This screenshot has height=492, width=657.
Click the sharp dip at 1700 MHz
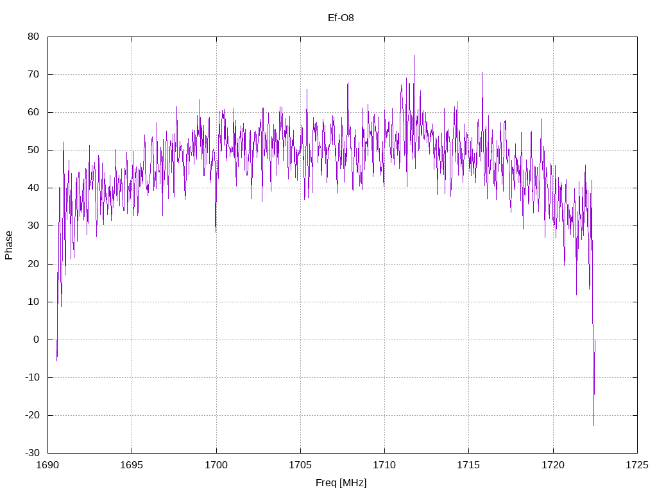216,231
